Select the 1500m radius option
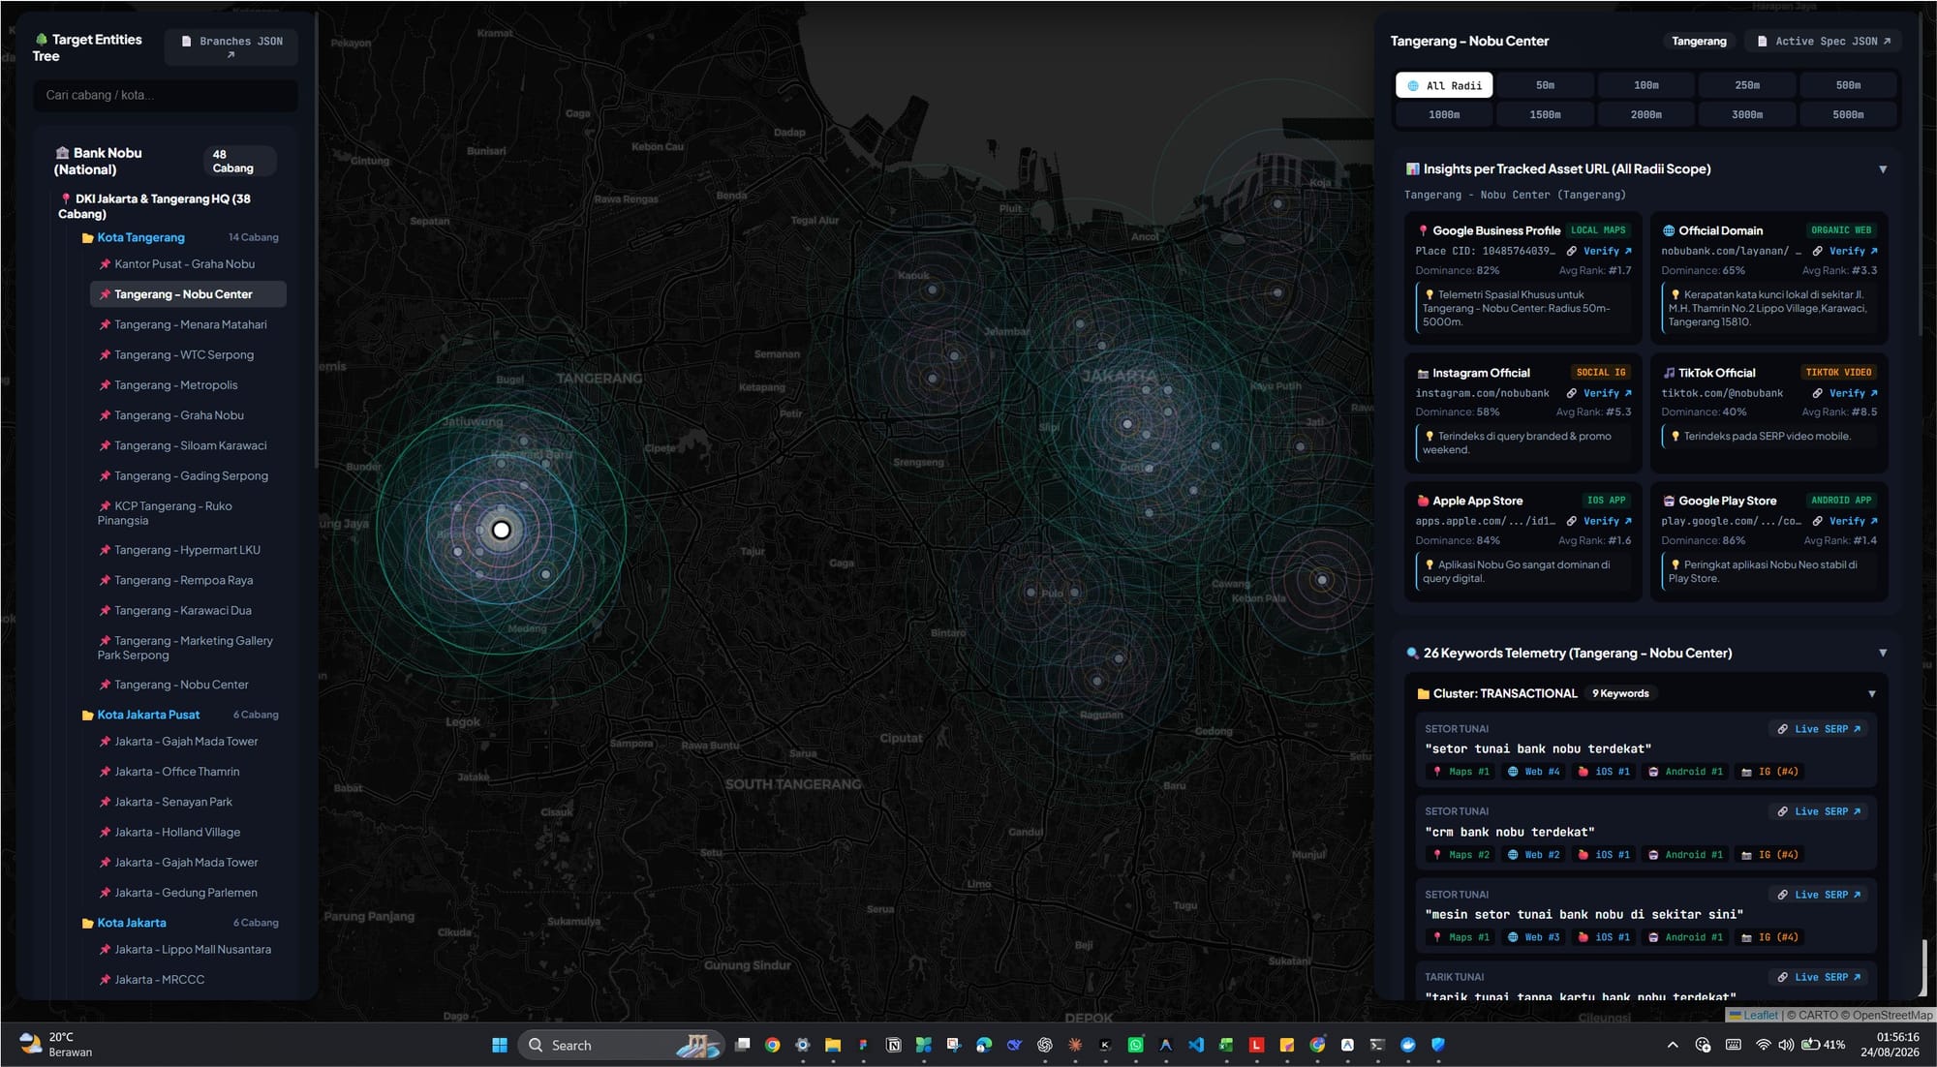 (1545, 114)
